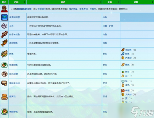
Task: Click the egg icon beside 蛋 (1)
Action: [x=123, y=98]
